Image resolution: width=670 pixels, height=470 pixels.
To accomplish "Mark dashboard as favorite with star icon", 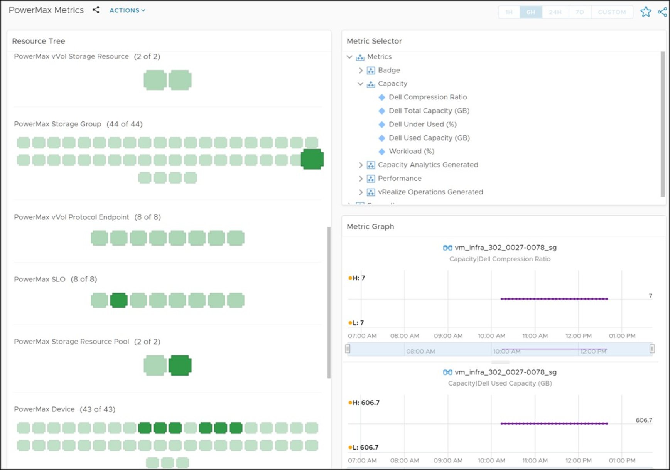I will (646, 12).
